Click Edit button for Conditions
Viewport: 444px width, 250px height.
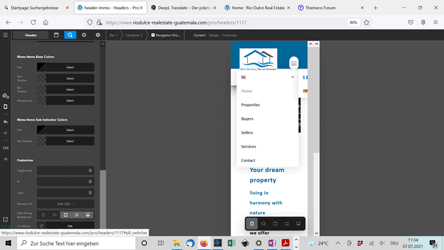(70, 226)
